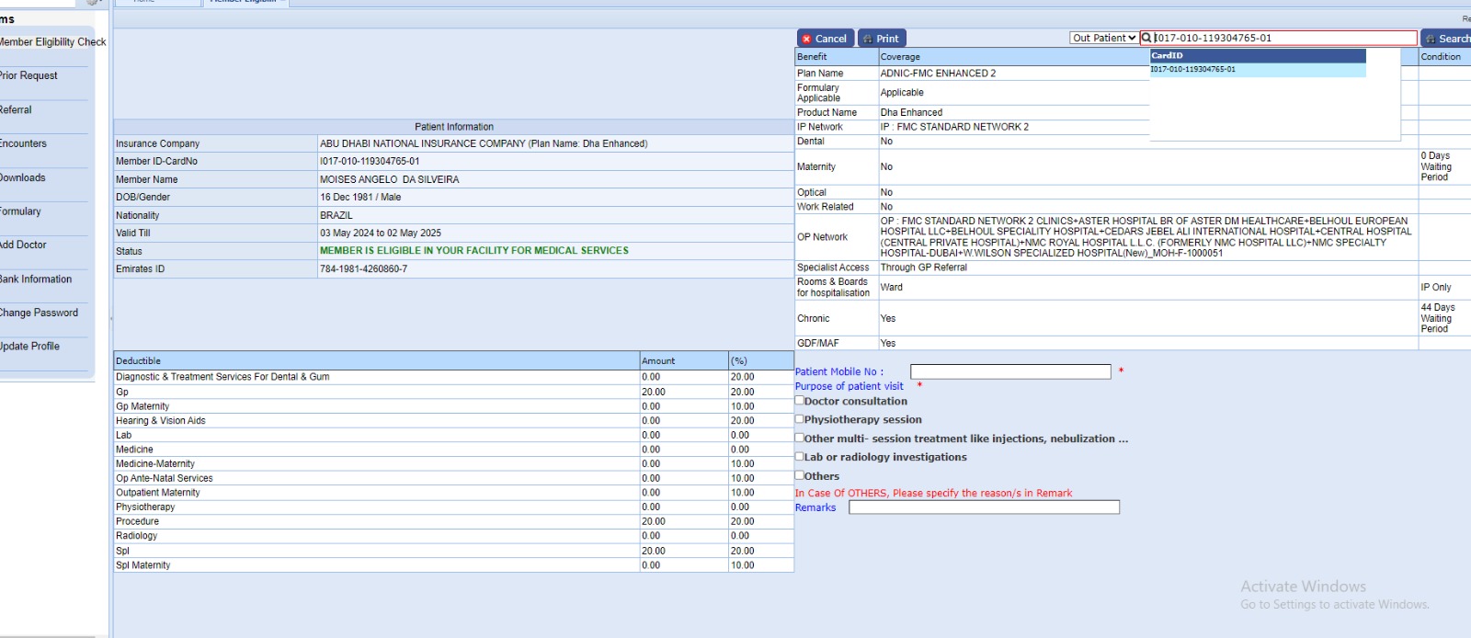Open the Out Patient dropdown
This screenshot has height=638, width=1471.
[1103, 38]
